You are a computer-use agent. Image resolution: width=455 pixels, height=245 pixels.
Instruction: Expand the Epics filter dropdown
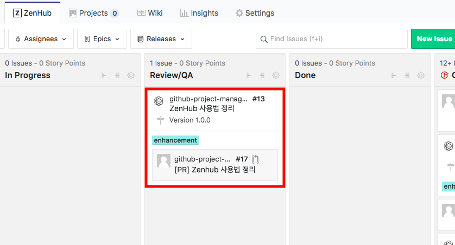coord(102,39)
